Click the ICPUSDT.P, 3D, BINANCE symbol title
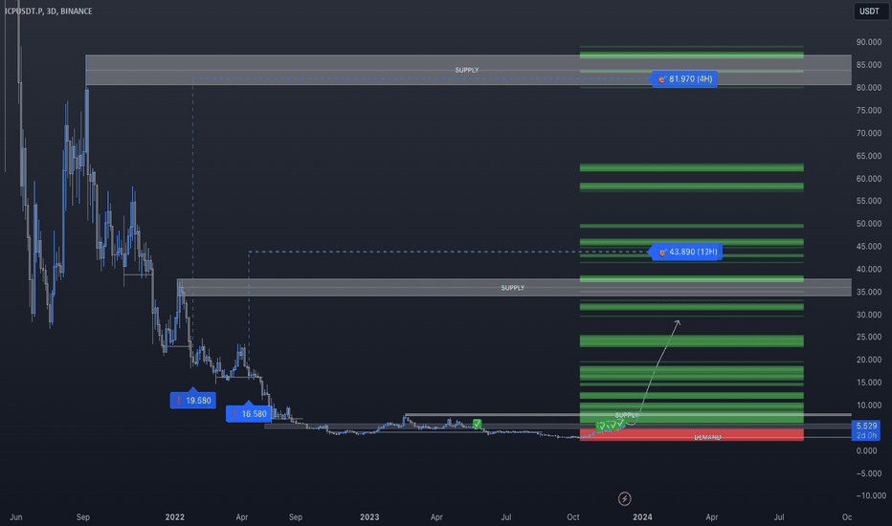This screenshot has height=526, width=892. coord(49,11)
